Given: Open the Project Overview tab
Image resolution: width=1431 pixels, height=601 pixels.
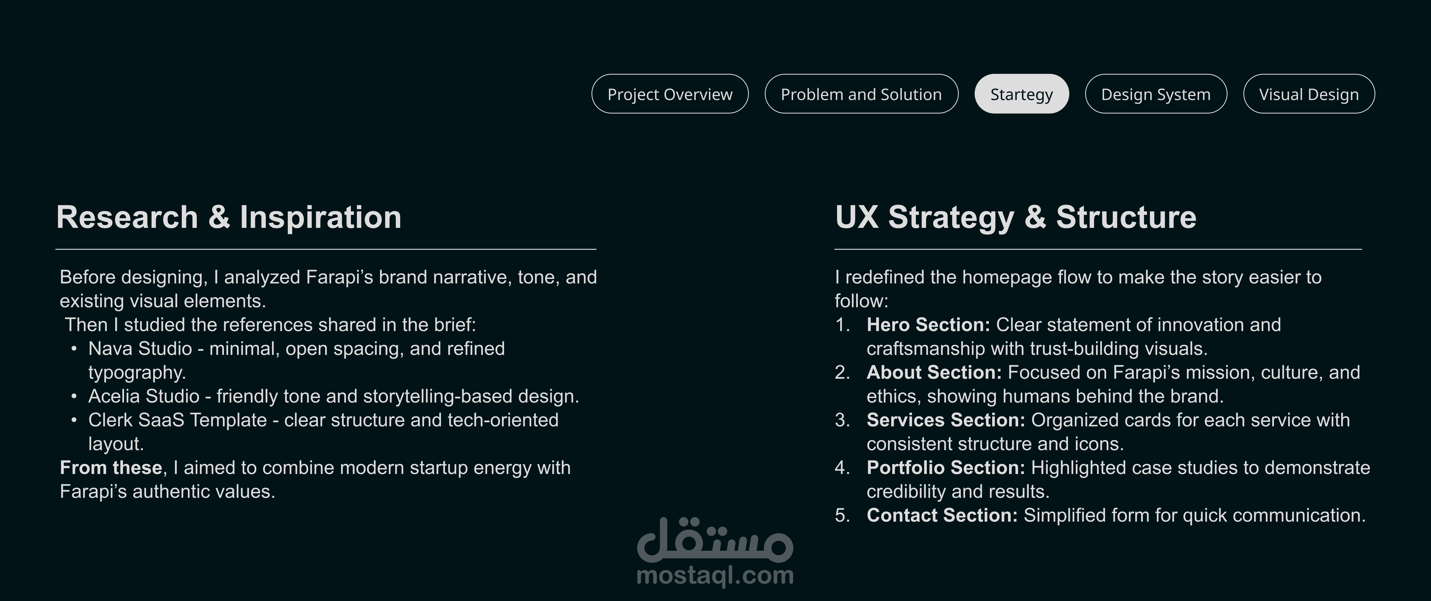Looking at the screenshot, I should (669, 94).
